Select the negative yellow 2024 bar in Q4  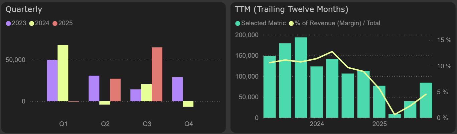point(188,104)
